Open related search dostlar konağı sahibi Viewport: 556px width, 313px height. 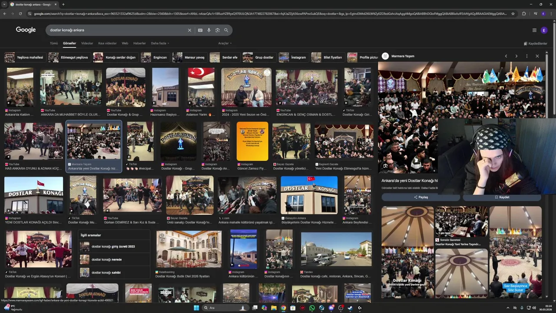pyautogui.click(x=114, y=273)
